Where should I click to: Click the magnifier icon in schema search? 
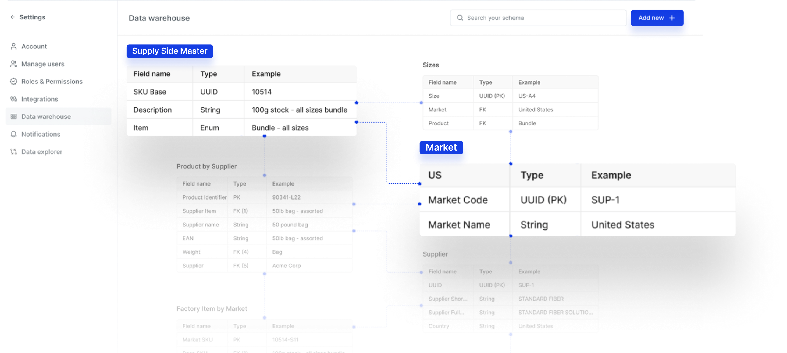pos(460,18)
